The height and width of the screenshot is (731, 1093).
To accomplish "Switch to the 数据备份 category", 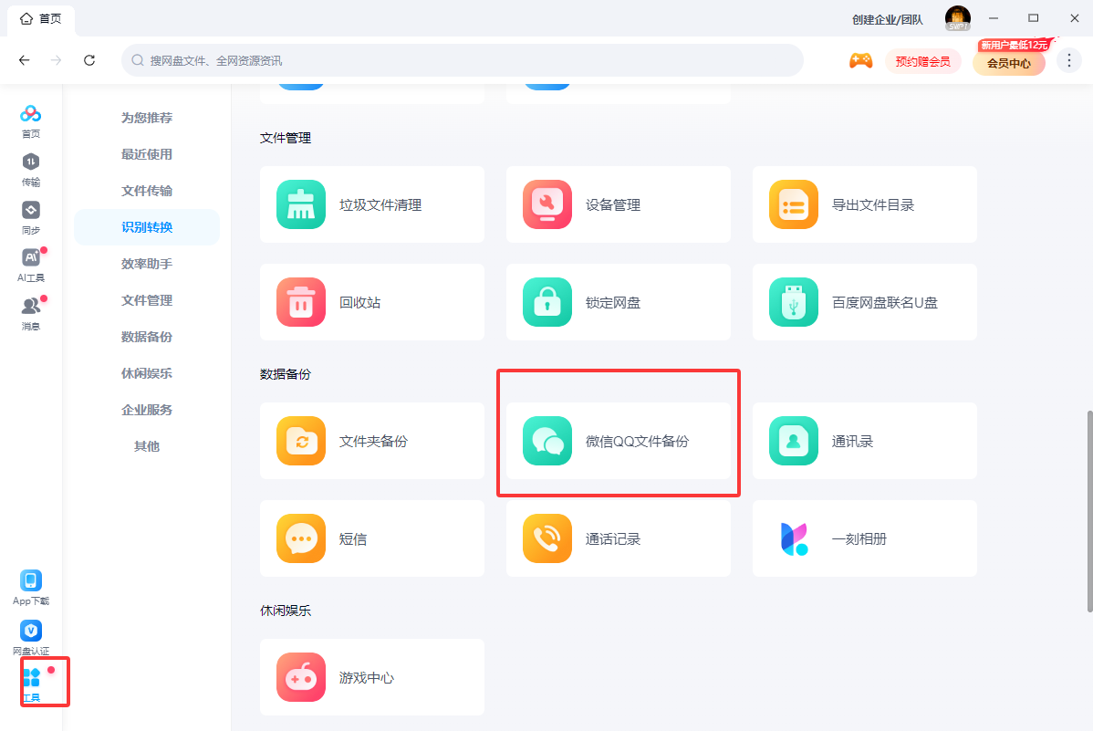I will (x=146, y=336).
